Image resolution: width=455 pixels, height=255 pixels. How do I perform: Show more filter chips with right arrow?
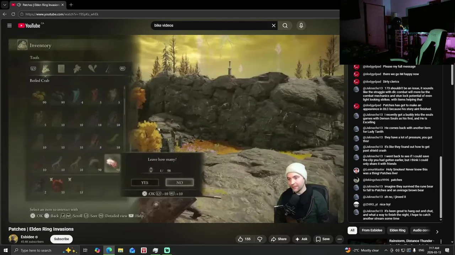437,232
